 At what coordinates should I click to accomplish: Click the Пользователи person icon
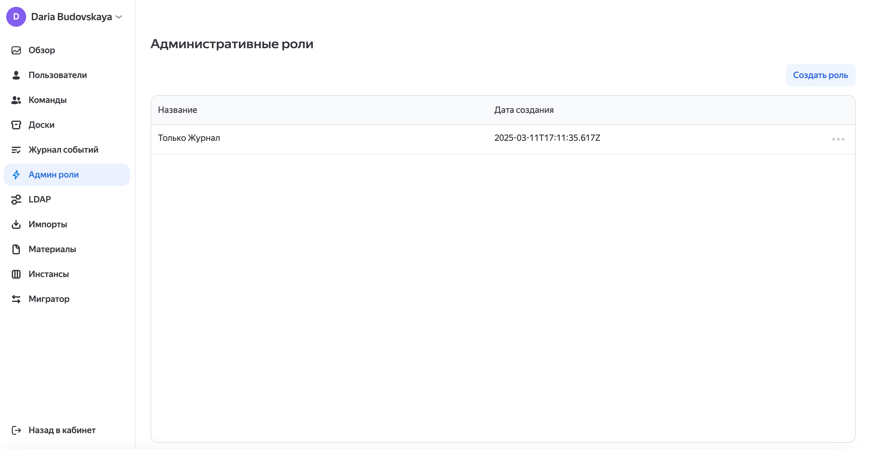click(x=16, y=75)
